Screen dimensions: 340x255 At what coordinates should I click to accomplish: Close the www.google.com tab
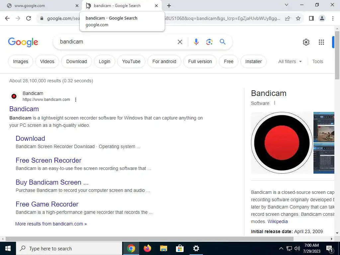[77, 6]
